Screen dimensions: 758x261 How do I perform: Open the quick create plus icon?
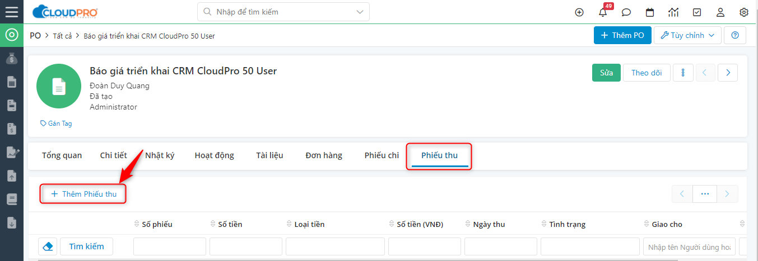(x=579, y=12)
